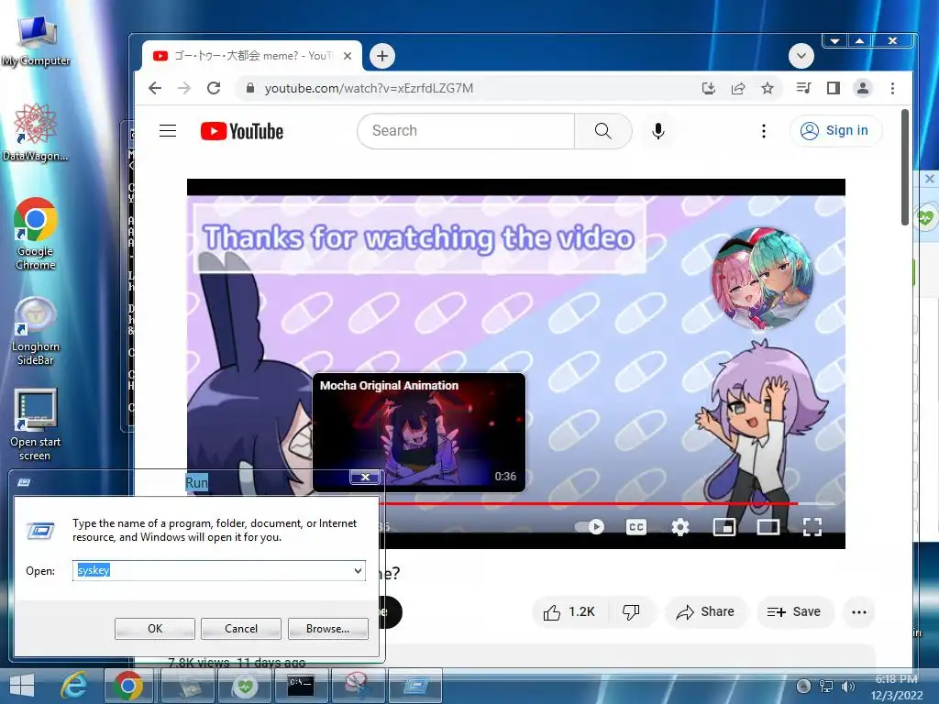Toggle subtitles with CC button
Screen dimensions: 939x704
pos(636,527)
